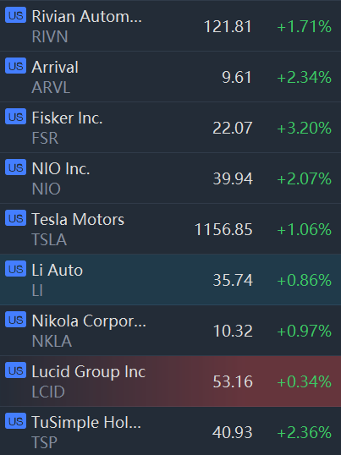Click Tesla's 1156.85 price value
The height and width of the screenshot is (455, 341).
tap(223, 229)
